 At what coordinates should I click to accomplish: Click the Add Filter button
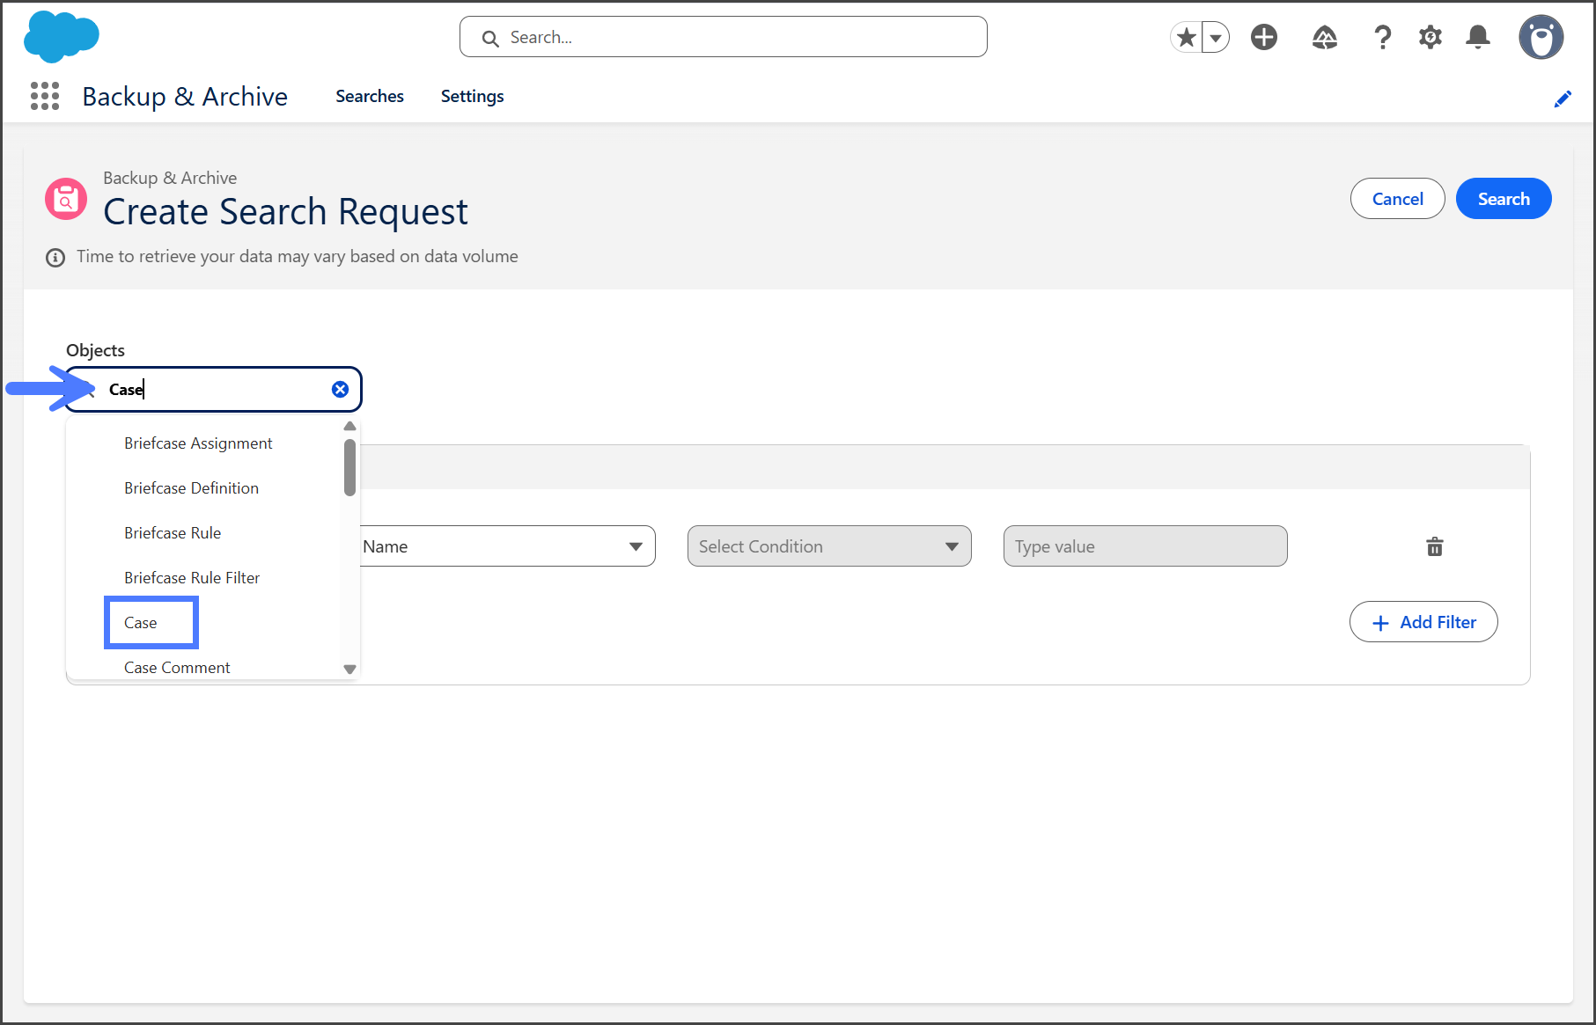coord(1423,622)
